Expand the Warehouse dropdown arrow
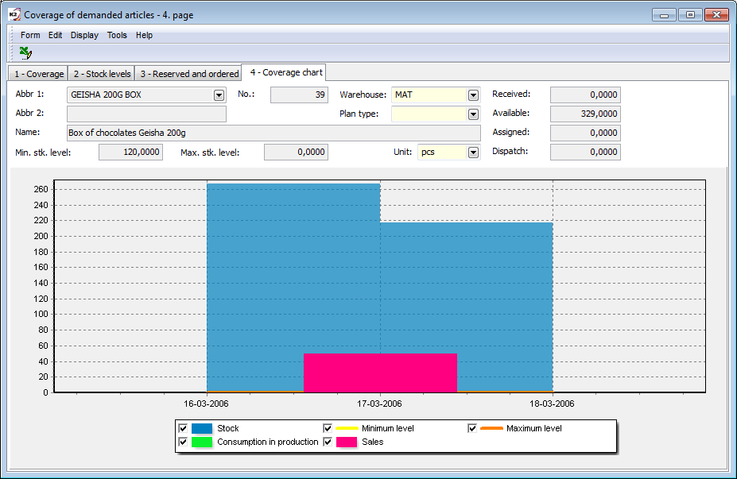Image resolution: width=737 pixels, height=479 pixels. (x=473, y=95)
